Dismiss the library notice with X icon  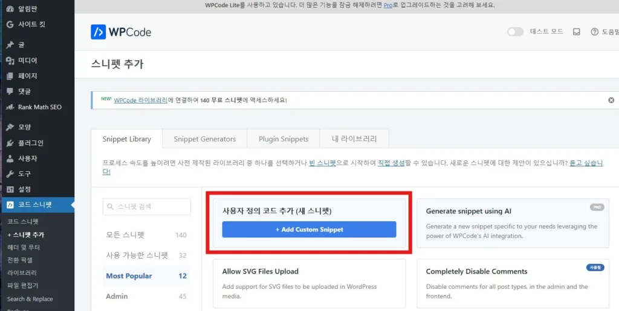click(611, 100)
